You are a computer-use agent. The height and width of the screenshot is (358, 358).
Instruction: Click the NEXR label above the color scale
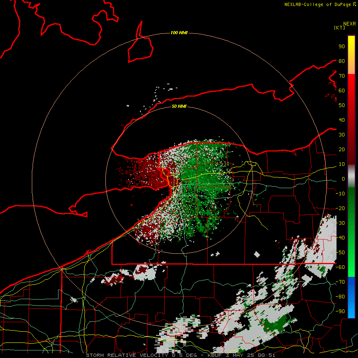click(350, 24)
